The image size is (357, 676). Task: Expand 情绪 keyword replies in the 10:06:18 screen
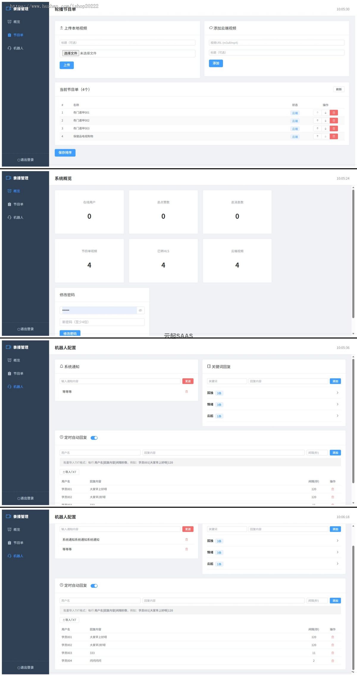[x=337, y=552]
